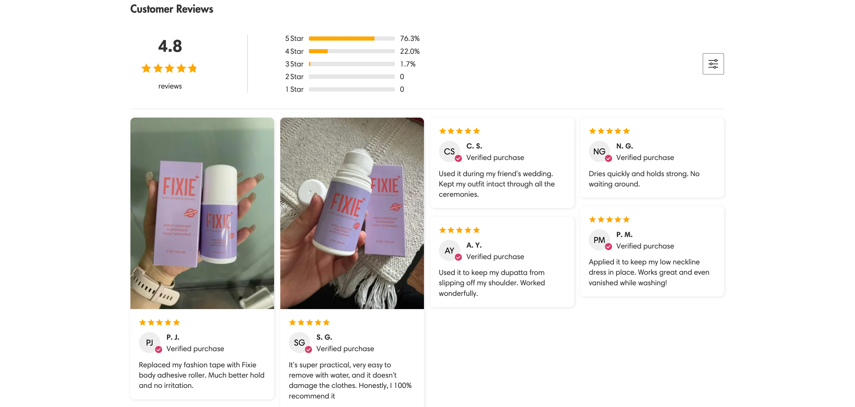The height and width of the screenshot is (407, 855).
Task: Open S. G.'s Fixie roller review photo
Action: point(352,213)
